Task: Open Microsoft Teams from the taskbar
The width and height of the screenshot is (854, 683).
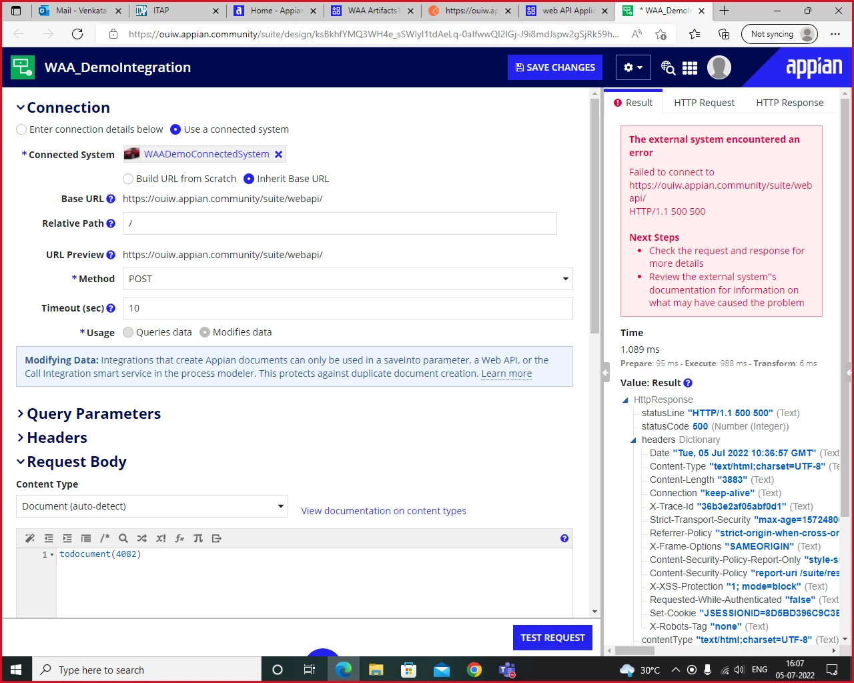Action: click(507, 670)
